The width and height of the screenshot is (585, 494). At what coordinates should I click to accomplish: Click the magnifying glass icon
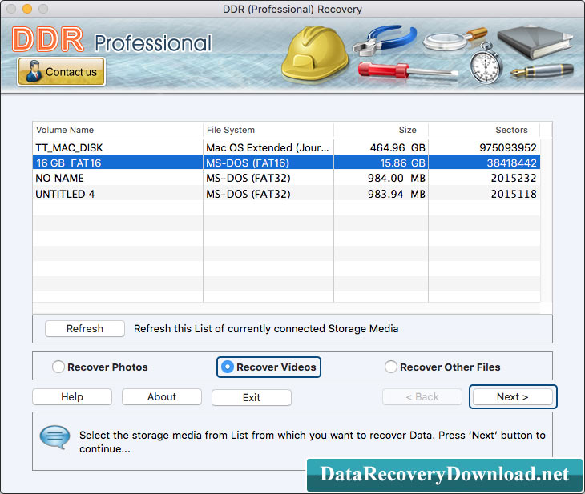[x=454, y=40]
